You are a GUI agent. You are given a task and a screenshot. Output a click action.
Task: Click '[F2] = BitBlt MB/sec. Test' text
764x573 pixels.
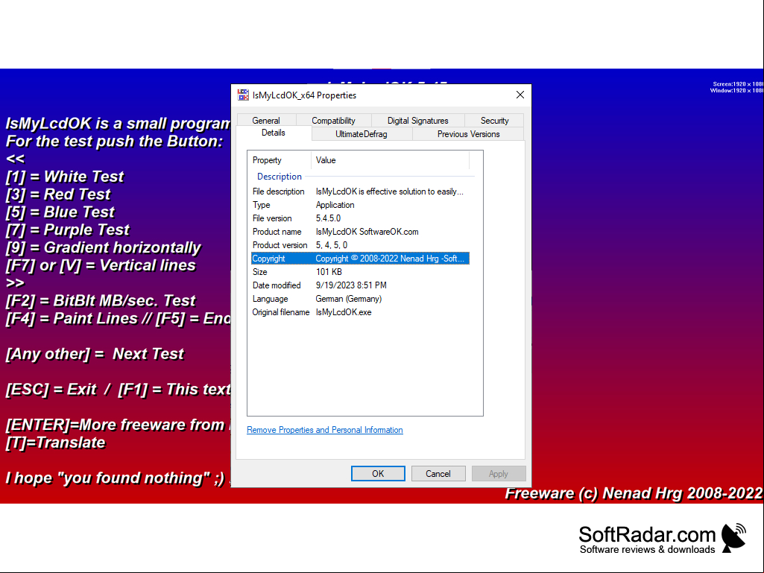tap(101, 300)
